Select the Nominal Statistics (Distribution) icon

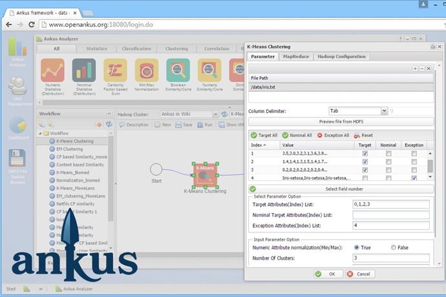(84, 72)
